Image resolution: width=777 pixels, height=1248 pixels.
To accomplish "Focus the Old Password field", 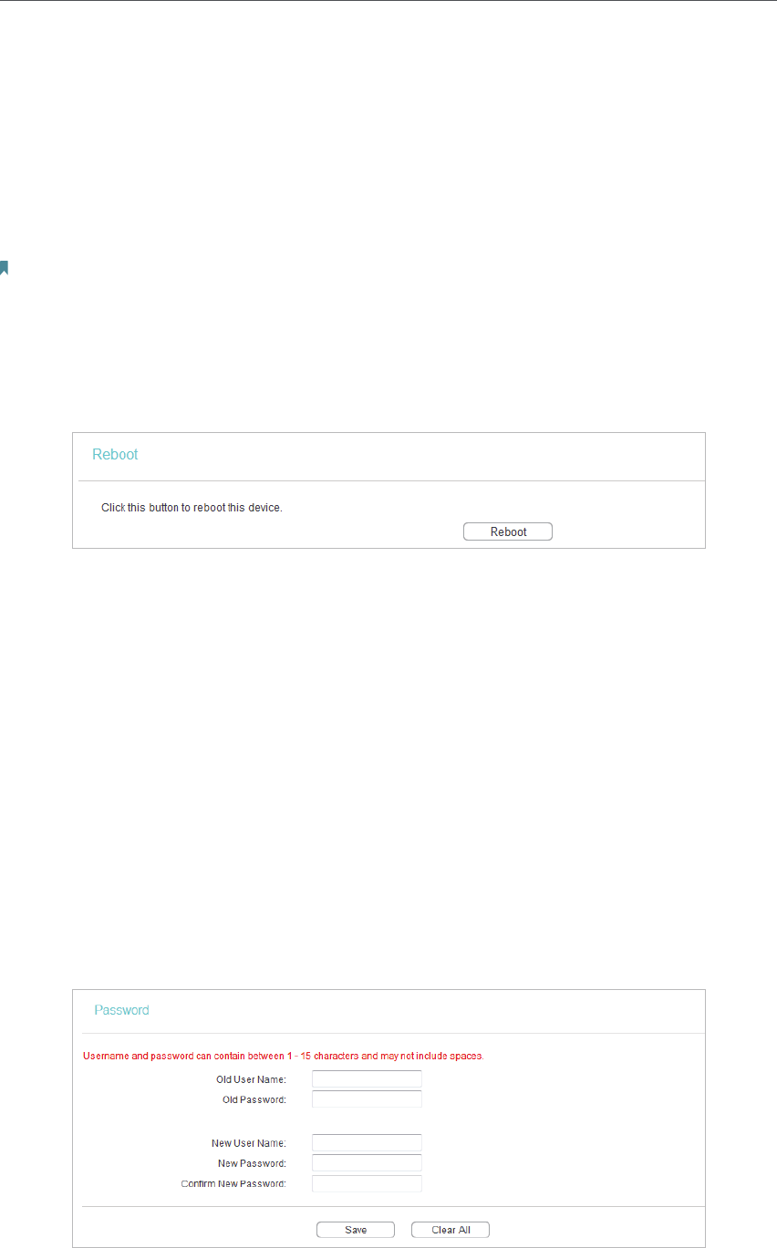I will pyautogui.click(x=367, y=1099).
